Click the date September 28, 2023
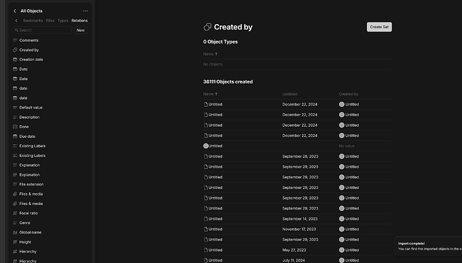 (x=300, y=156)
